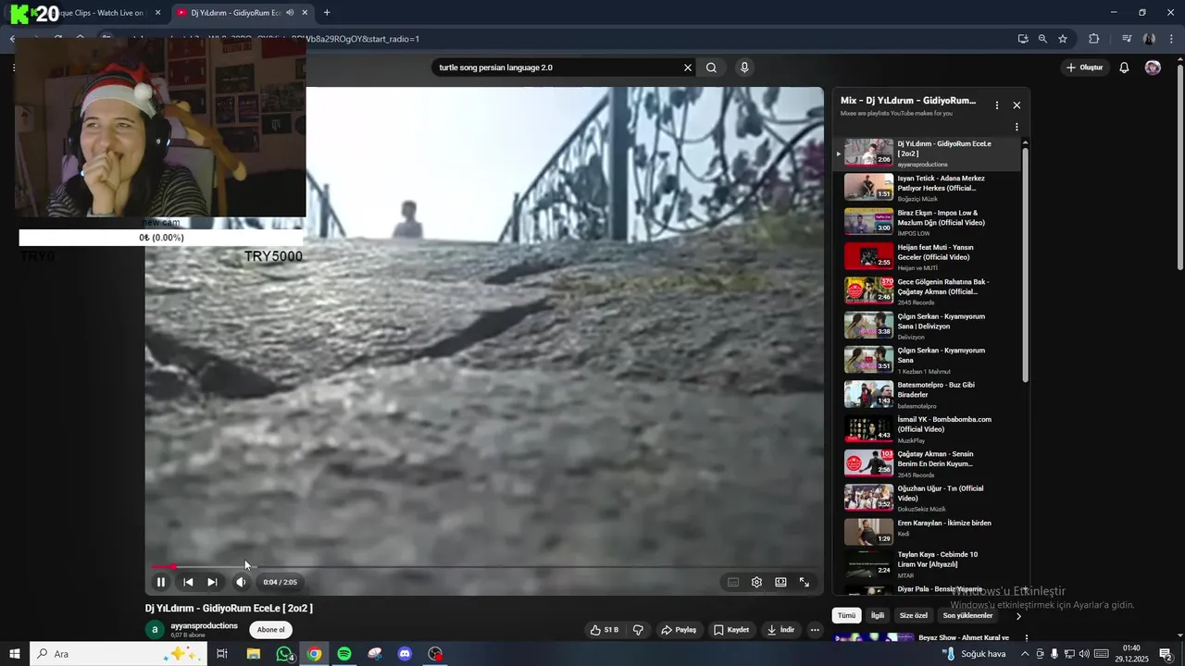Screen dimensions: 1185x666
Task: Open YouTube notifications bell
Action: click(1124, 68)
